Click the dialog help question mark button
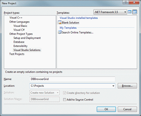The image size is (141, 116). (x=126, y=2)
